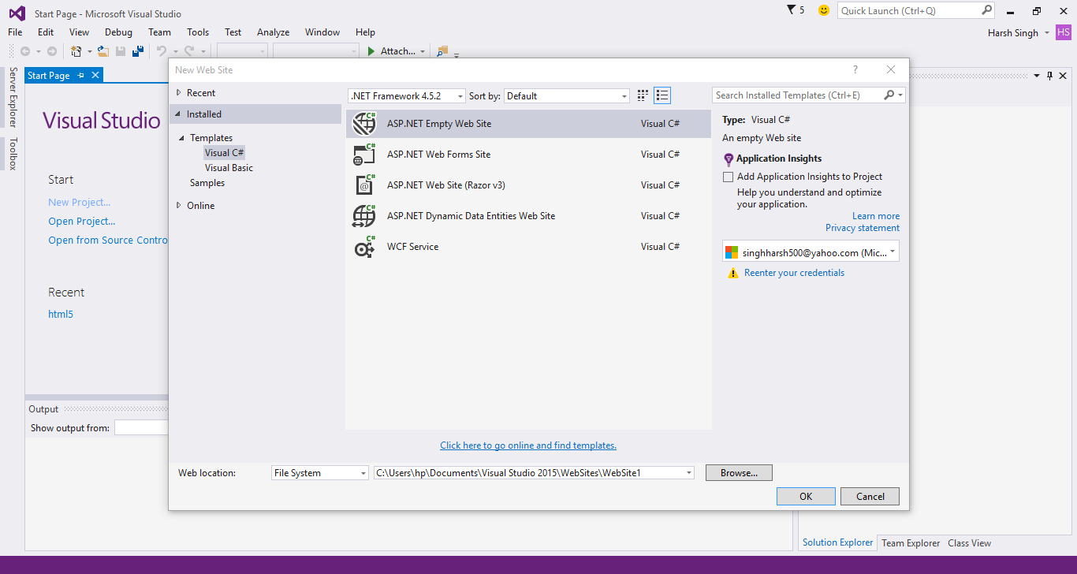Viewport: 1077px width, 574px height.
Task: Select Samples in the template tree
Action: 207,183
